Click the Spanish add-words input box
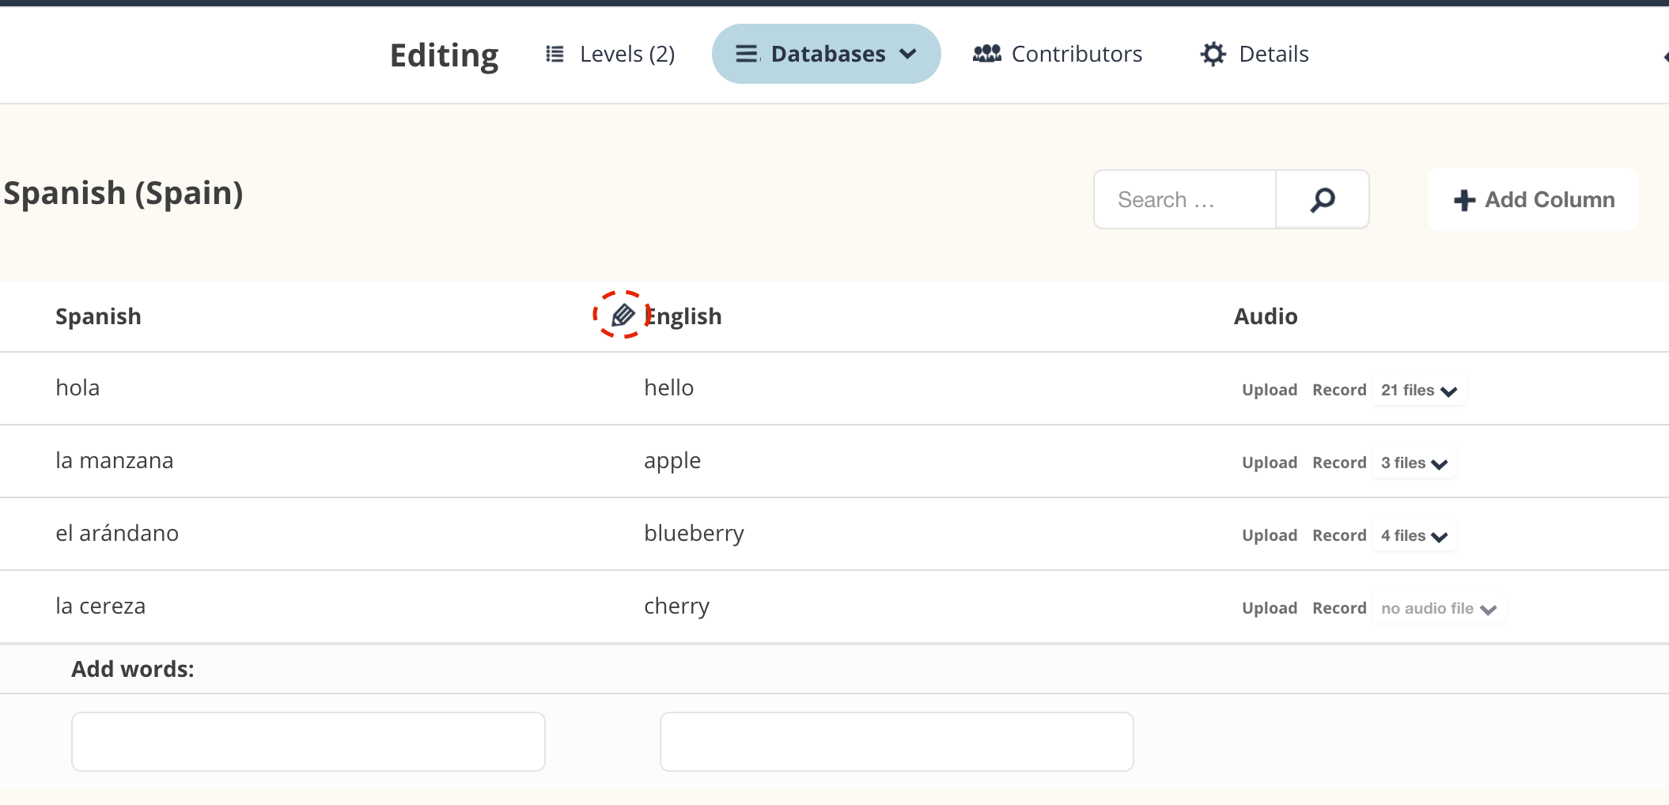The width and height of the screenshot is (1669, 805). 308,742
